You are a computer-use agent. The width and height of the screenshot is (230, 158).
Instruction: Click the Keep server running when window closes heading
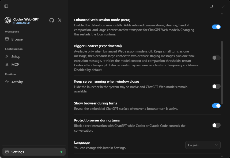pyautogui.click(x=107, y=81)
